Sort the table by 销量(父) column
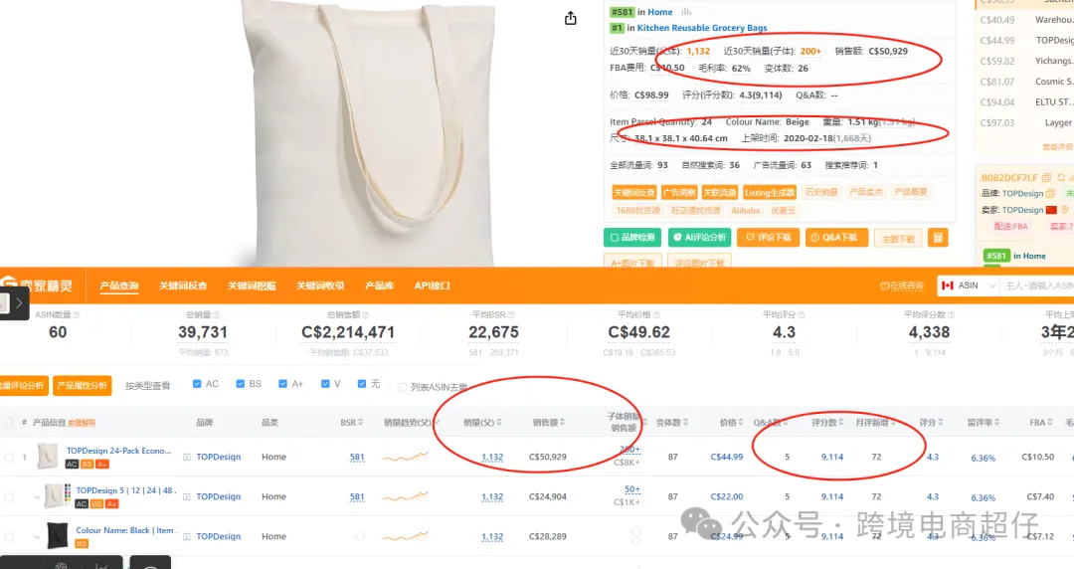The width and height of the screenshot is (1074, 569). (482, 423)
